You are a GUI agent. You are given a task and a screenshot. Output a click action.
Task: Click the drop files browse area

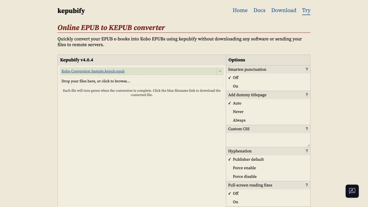tap(142, 81)
